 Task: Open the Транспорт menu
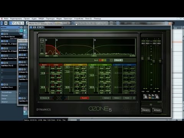[x=68, y=19]
